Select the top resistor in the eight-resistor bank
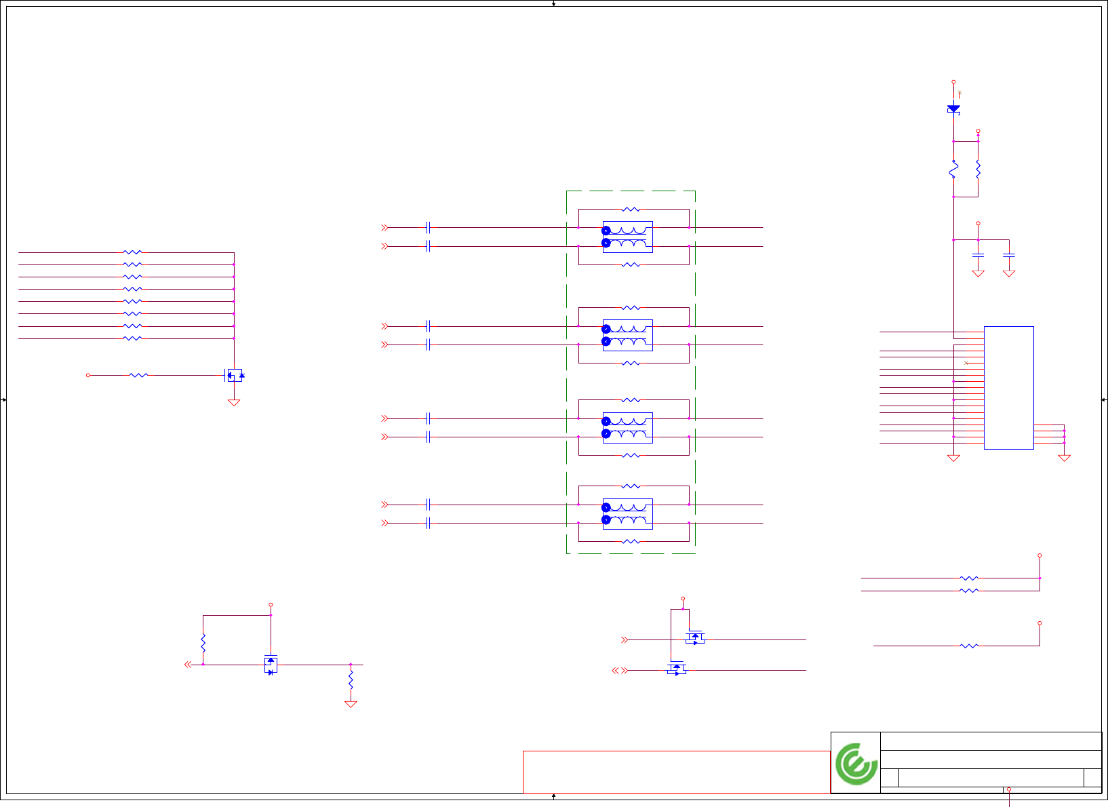 coord(133,252)
